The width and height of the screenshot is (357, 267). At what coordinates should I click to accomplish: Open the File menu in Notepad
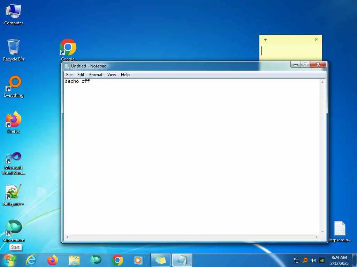point(69,75)
